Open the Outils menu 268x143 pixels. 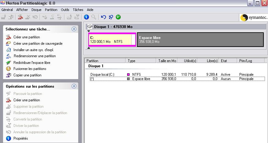65,10
